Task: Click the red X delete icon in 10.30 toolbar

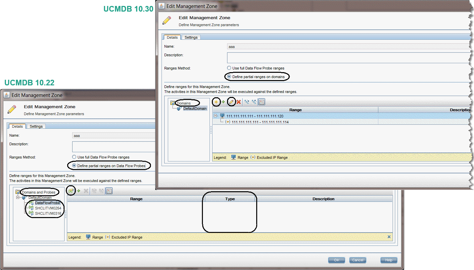Action: (x=239, y=102)
